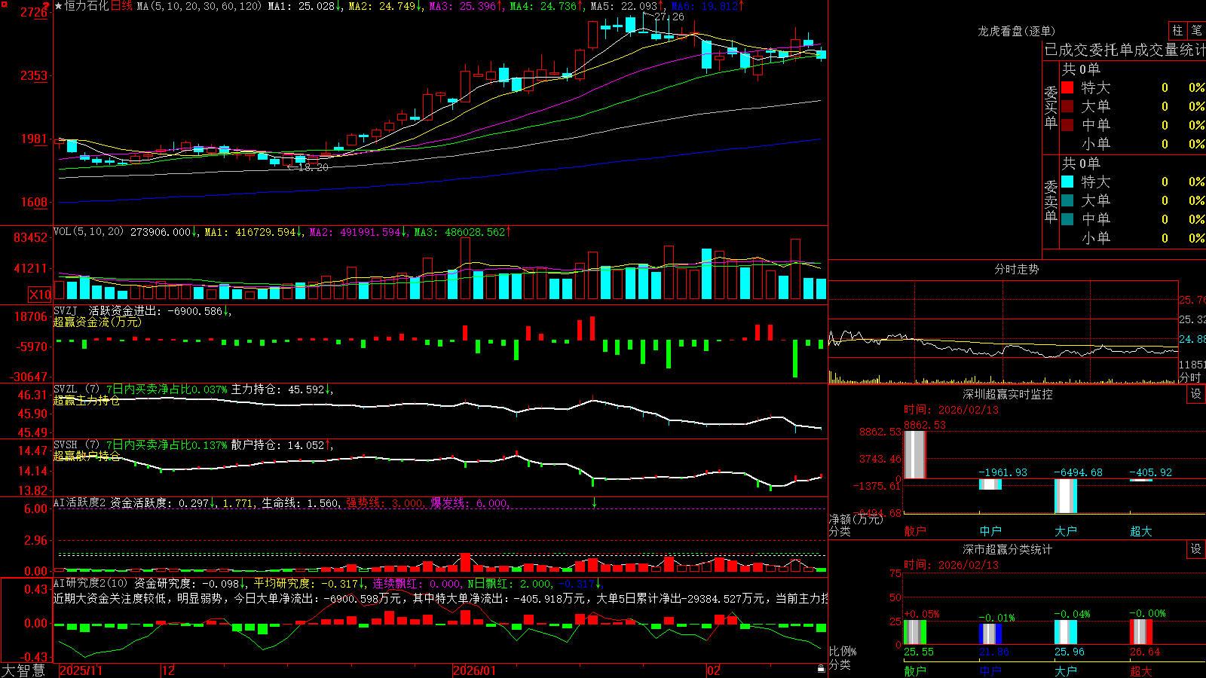Click the 中户 bar labeled -1961.93

click(x=990, y=484)
